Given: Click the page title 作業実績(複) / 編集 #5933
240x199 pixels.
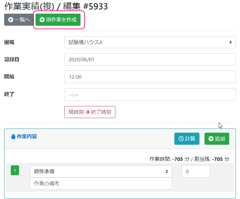Looking at the screenshot, I should pyautogui.click(x=56, y=6).
